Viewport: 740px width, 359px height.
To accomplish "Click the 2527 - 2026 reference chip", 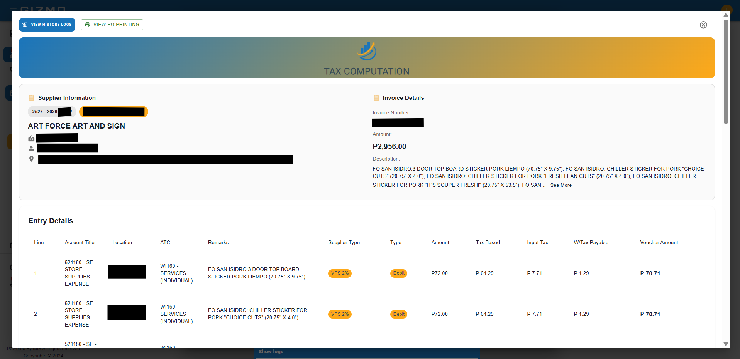I will 52,112.
